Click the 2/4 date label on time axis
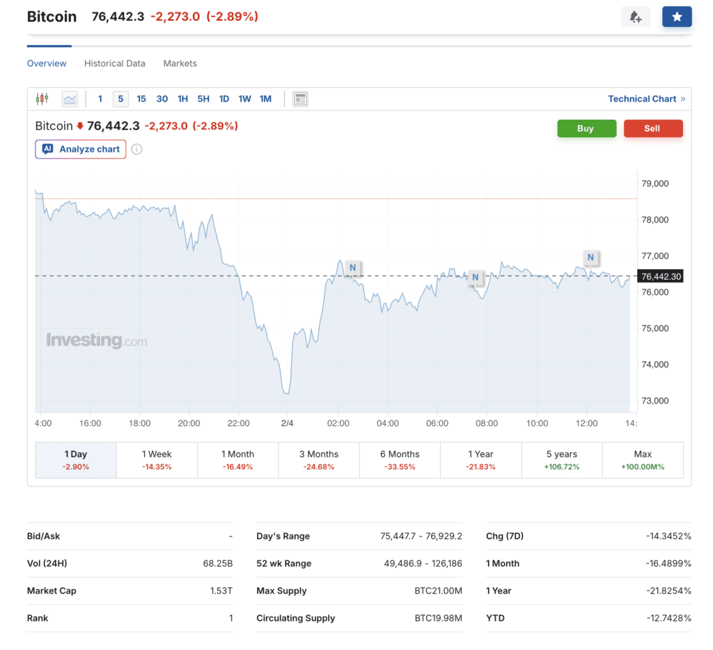The width and height of the screenshot is (713, 650). [x=287, y=423]
